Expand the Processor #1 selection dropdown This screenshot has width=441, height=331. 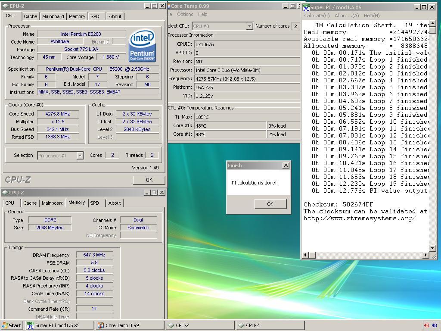pyautogui.click(x=80, y=156)
